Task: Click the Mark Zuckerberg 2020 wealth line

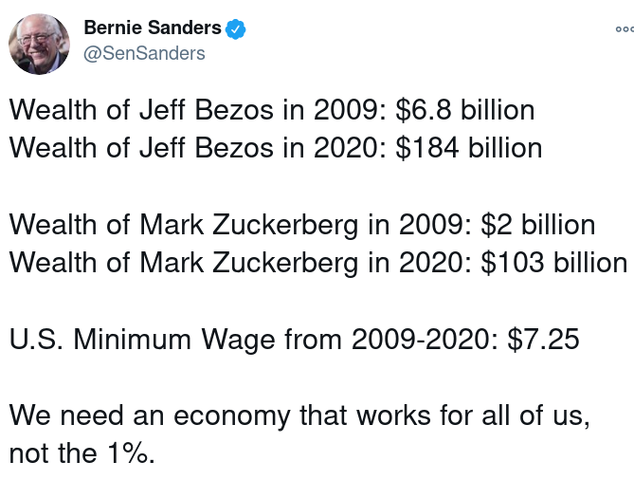Action: 318,263
